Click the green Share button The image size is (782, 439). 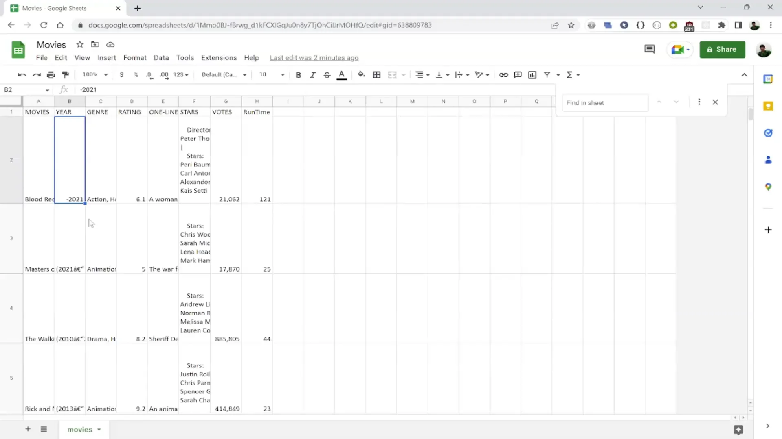click(722, 50)
